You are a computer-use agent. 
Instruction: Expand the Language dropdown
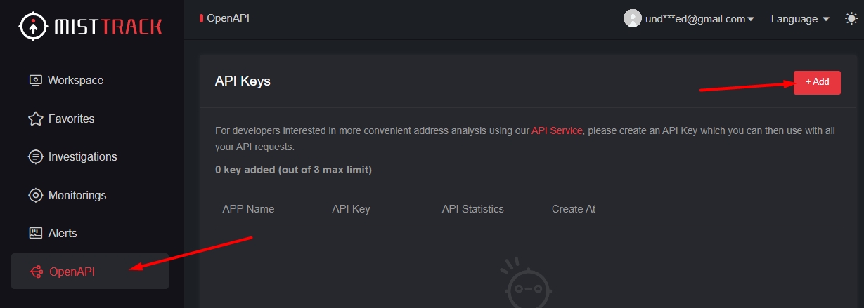coord(800,19)
